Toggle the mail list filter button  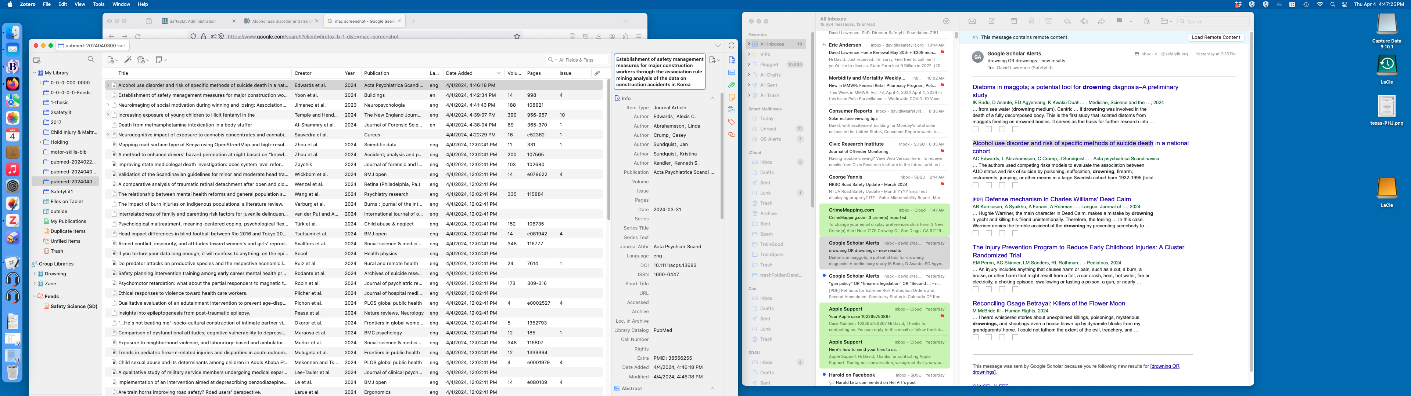[x=946, y=21]
